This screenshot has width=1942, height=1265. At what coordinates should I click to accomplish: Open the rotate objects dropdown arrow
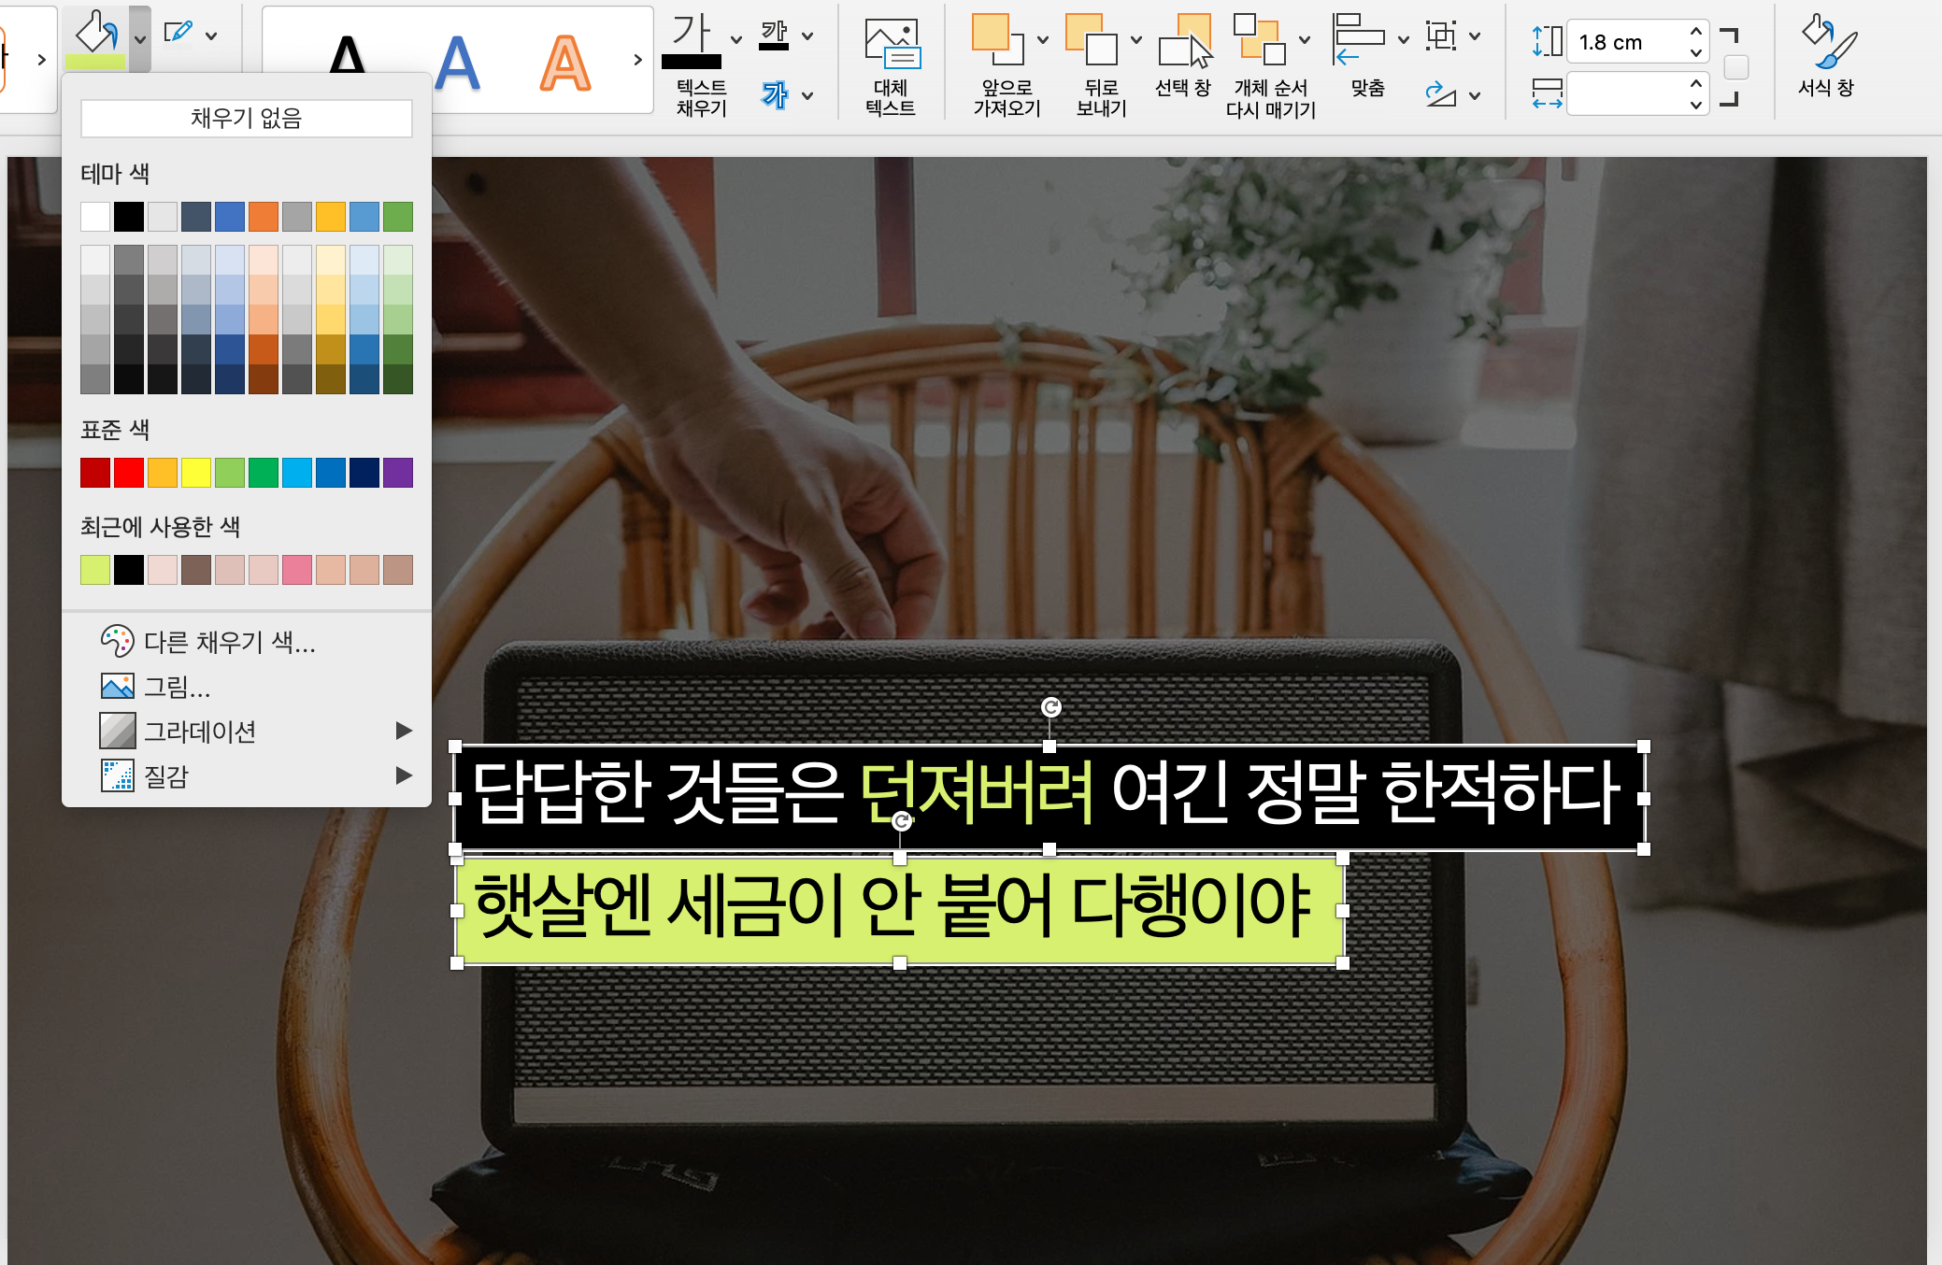click(1475, 95)
